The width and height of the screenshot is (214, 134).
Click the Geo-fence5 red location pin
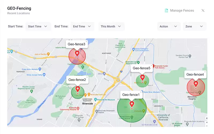142,77
